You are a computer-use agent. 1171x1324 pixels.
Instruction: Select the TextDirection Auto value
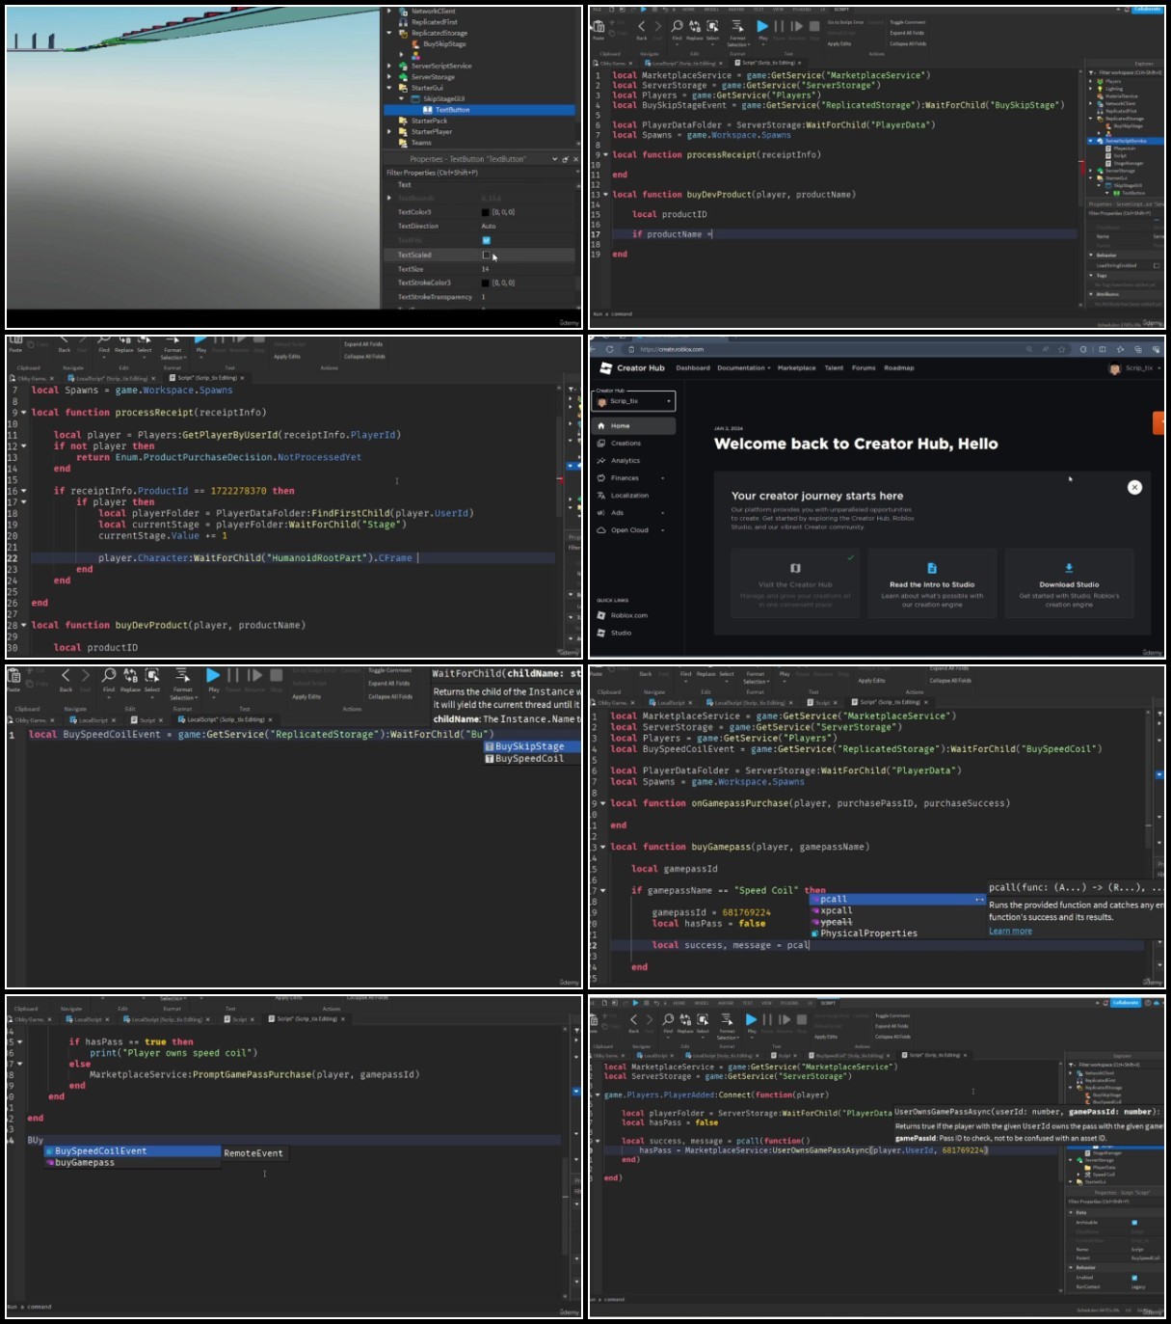click(489, 227)
